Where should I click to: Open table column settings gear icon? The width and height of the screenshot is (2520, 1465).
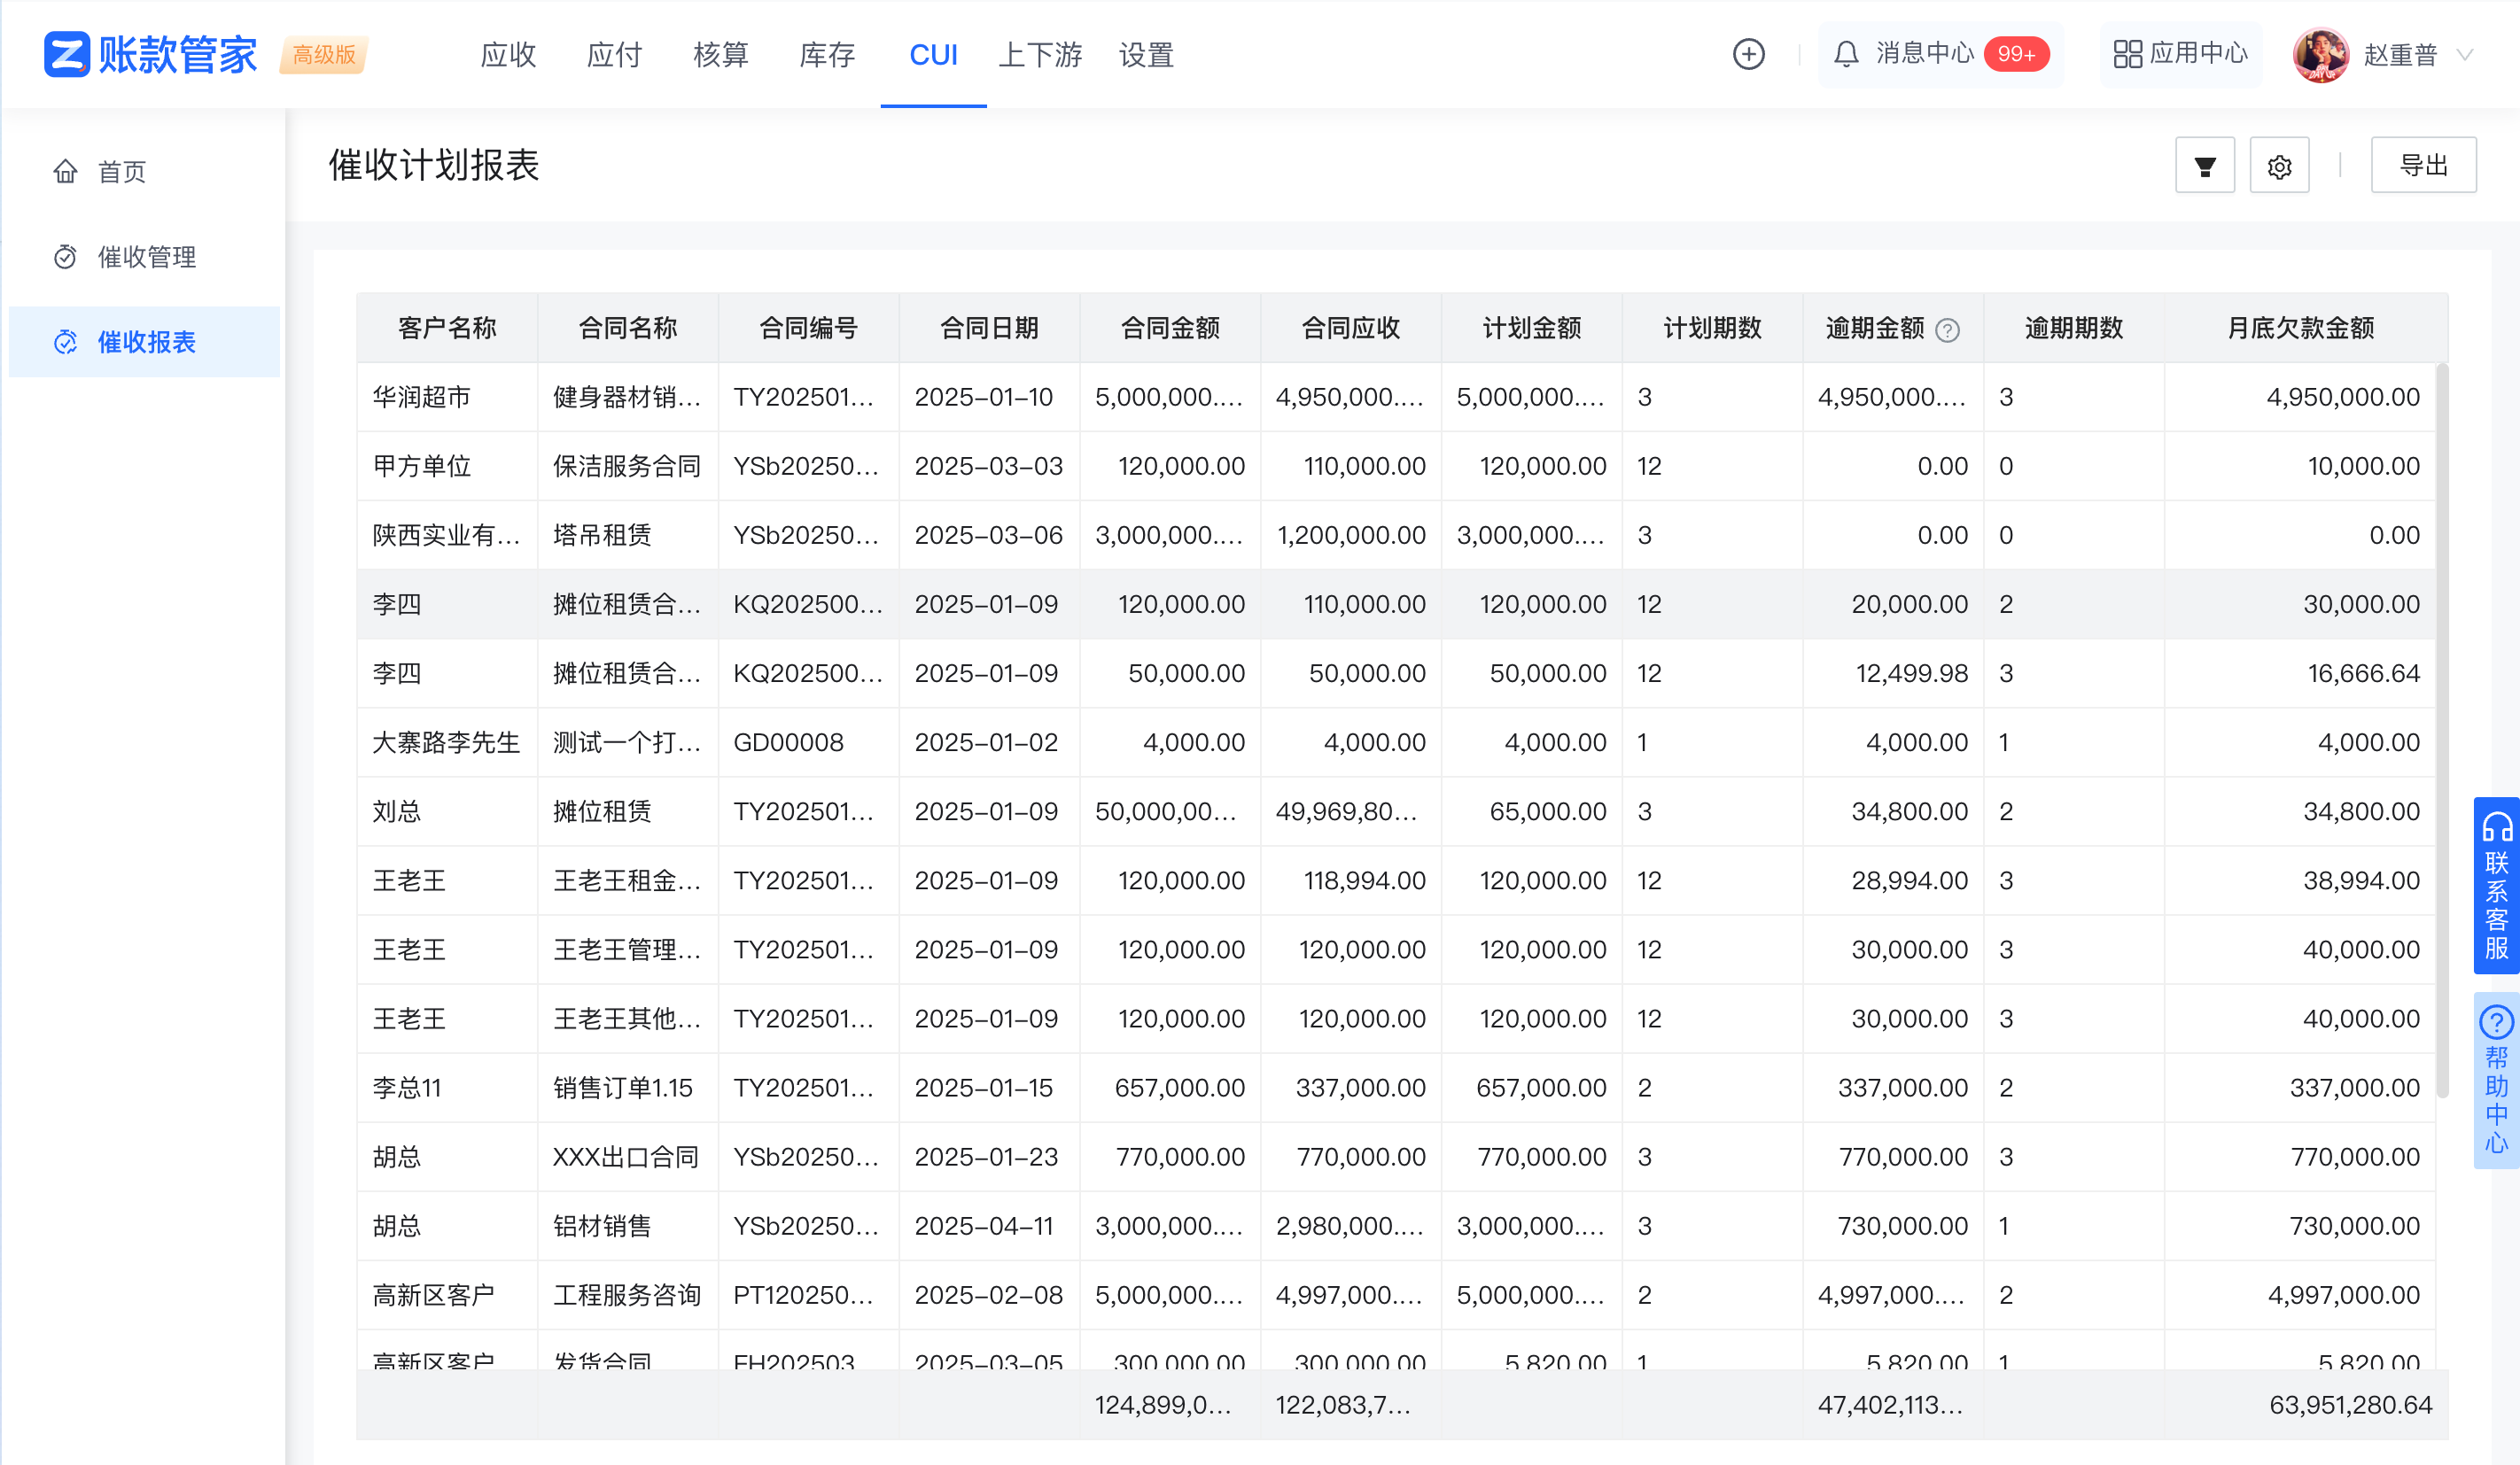[2279, 166]
